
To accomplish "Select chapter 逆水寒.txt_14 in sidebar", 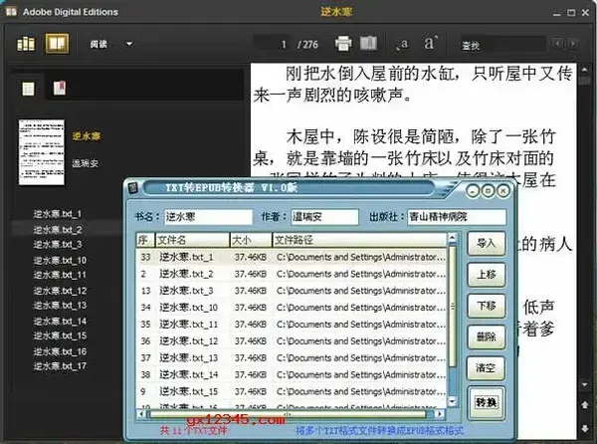I will (60, 322).
